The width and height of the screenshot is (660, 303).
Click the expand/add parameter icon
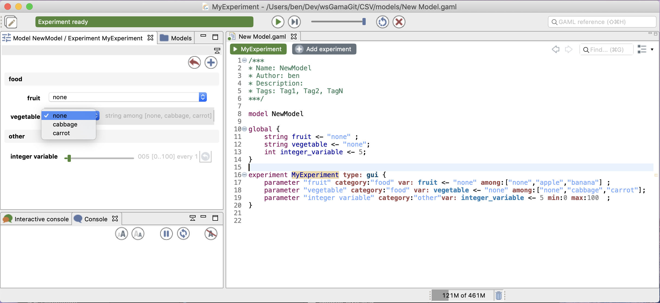point(210,62)
